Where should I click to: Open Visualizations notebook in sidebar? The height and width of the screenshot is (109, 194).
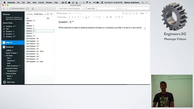(x=12, y=71)
